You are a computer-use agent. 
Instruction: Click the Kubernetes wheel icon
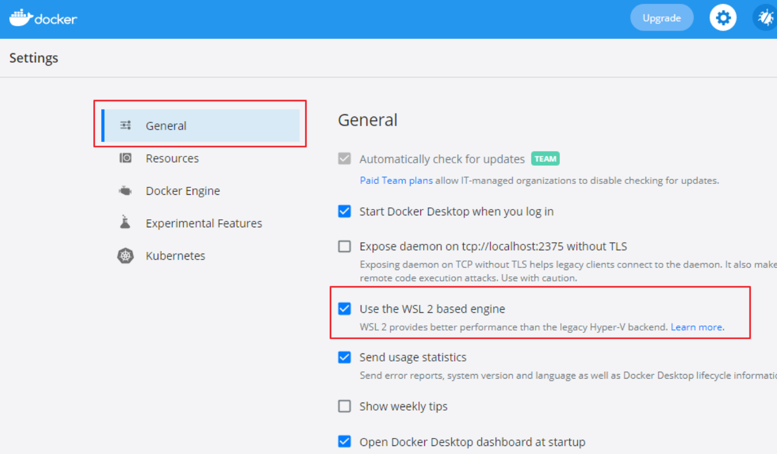[125, 256]
